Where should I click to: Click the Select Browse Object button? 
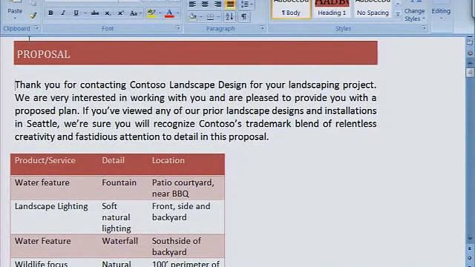(470, 258)
